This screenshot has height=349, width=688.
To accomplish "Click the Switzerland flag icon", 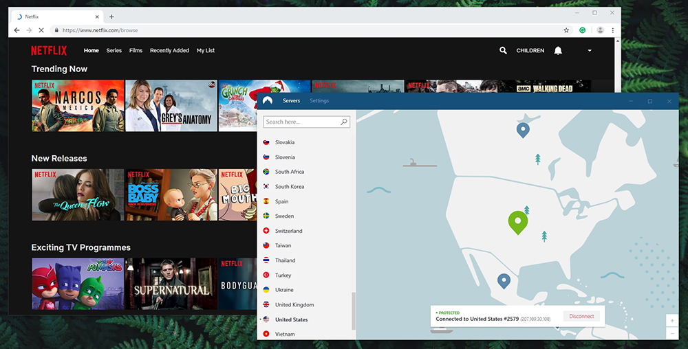I will (266, 230).
